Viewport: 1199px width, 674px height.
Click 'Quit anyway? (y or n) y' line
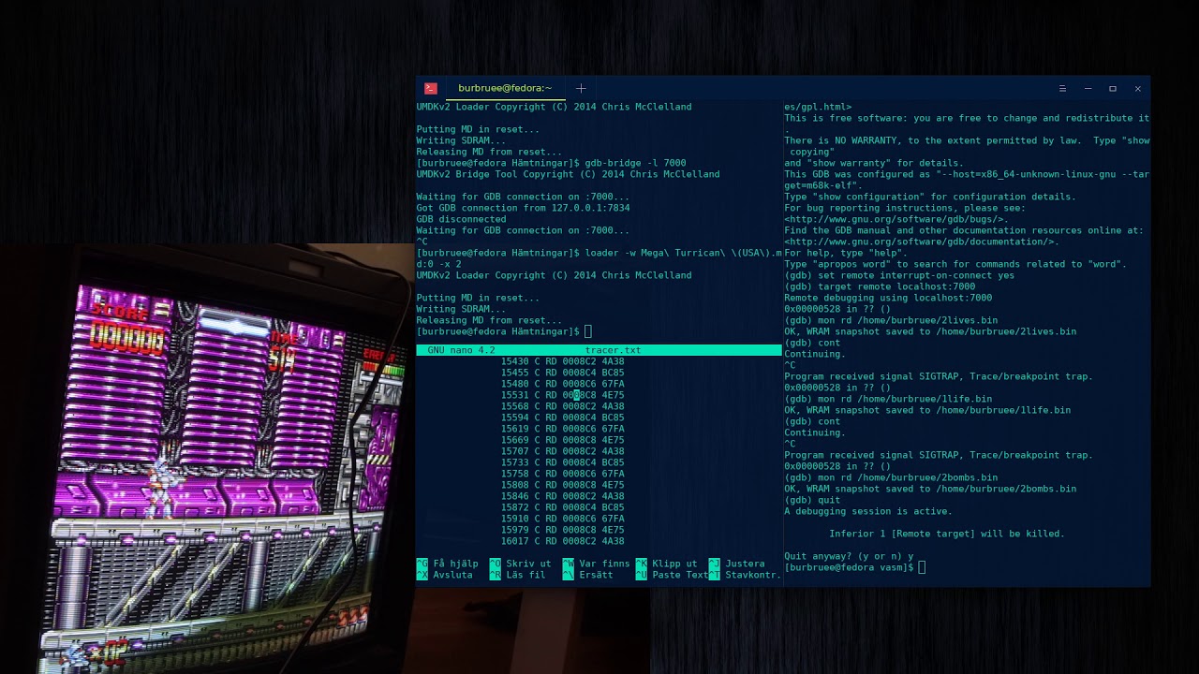point(849,556)
